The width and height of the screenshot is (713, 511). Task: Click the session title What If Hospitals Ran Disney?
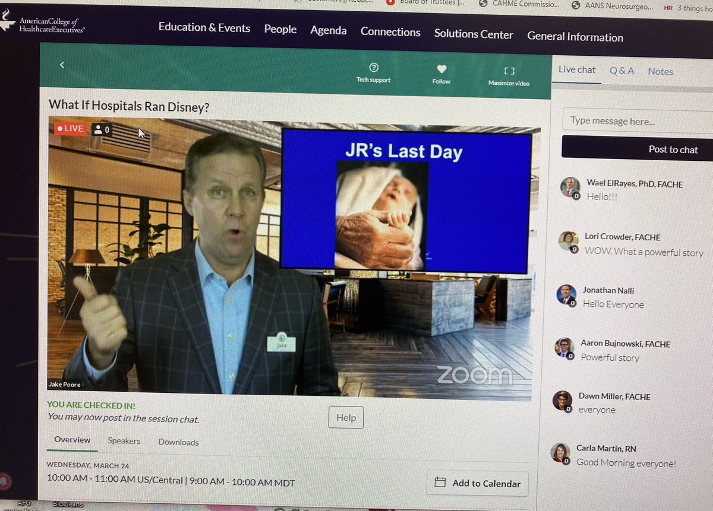(129, 106)
